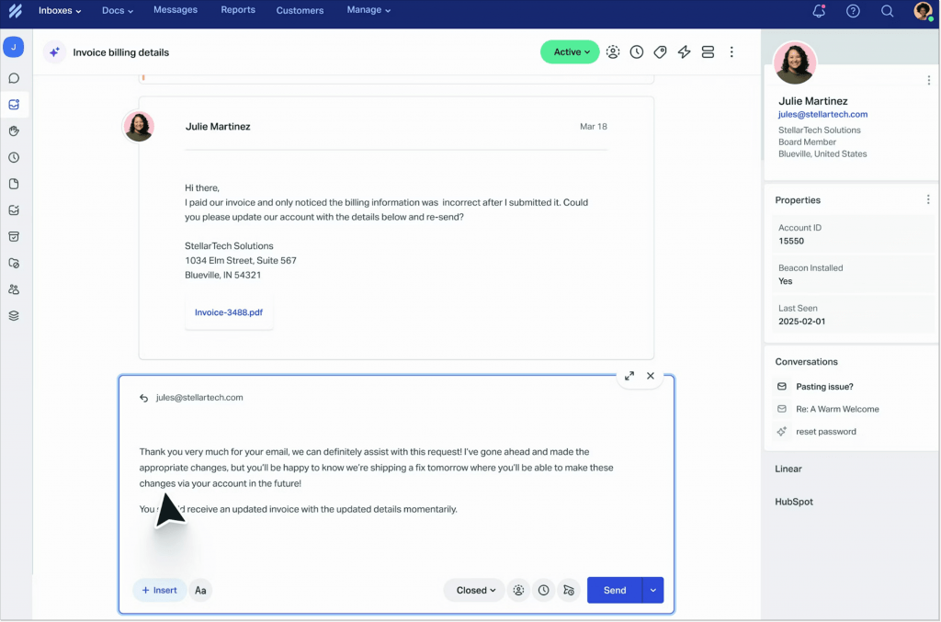Click the Insert button
The height and width of the screenshot is (622, 941).
tap(159, 590)
